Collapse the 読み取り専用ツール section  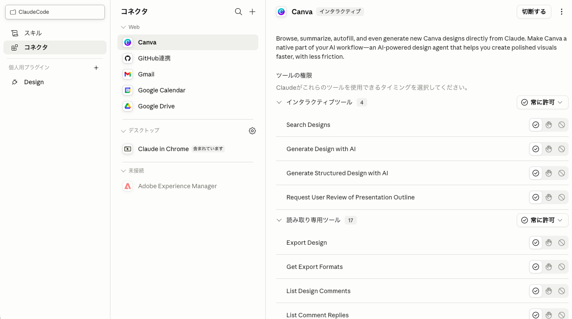279,220
